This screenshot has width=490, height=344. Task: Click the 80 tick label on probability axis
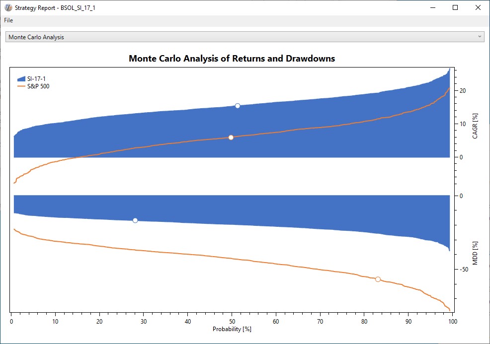(364, 322)
